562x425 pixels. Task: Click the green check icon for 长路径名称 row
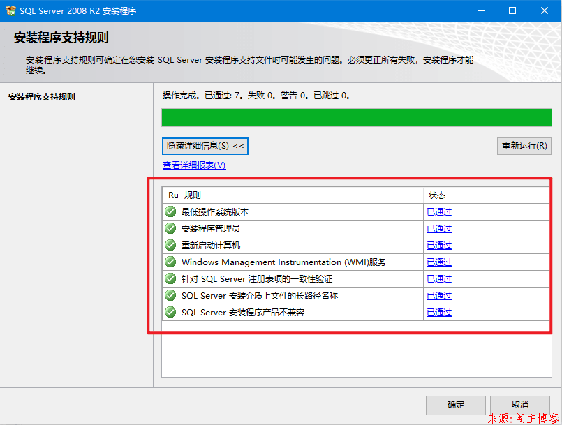point(170,295)
